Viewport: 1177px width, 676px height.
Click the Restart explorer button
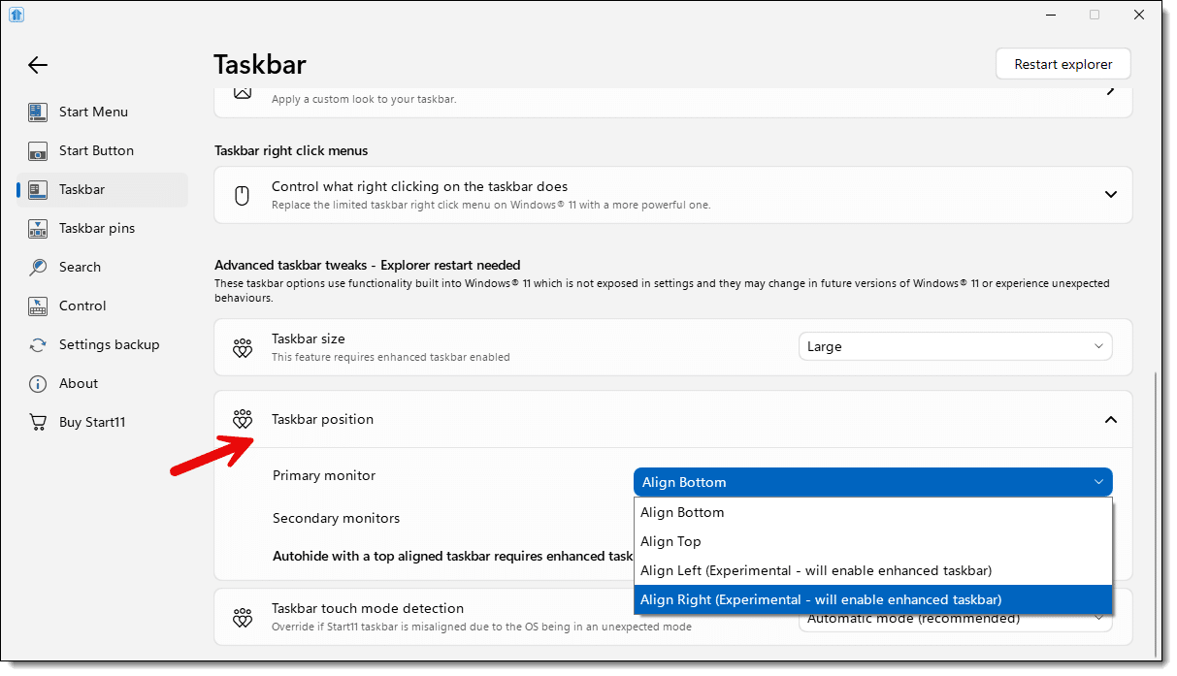pyautogui.click(x=1063, y=64)
